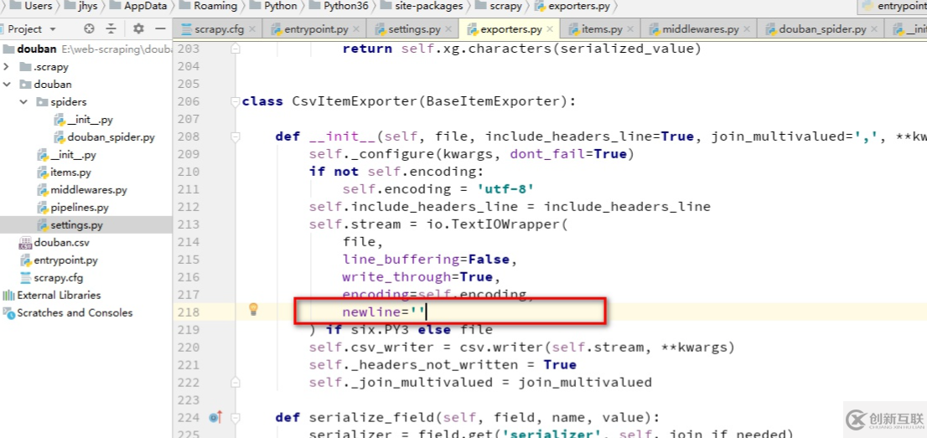Click the fold end marker at line 222
The height and width of the screenshot is (438, 927).
coord(236,382)
